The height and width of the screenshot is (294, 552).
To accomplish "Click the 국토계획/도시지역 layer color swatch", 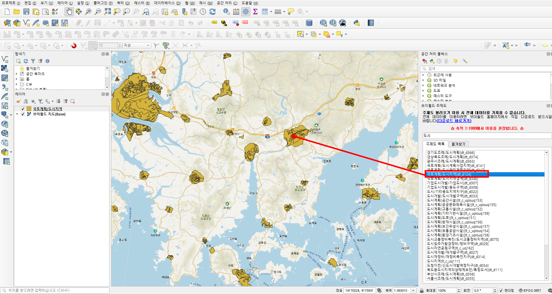I will [29, 109].
